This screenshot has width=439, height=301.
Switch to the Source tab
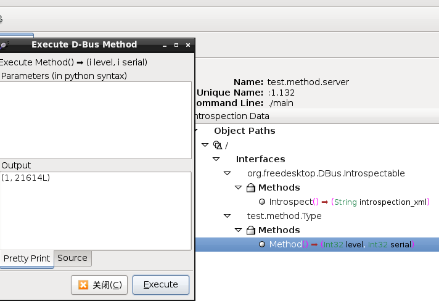tap(73, 258)
